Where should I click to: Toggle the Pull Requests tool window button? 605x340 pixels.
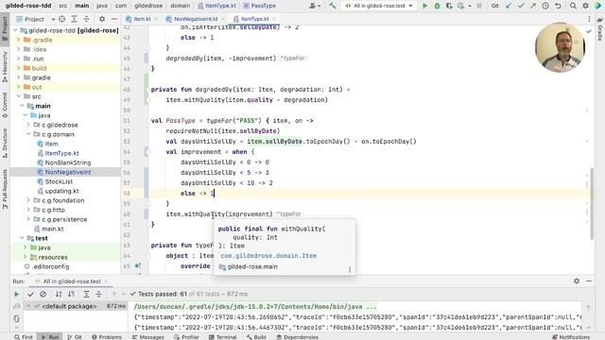coord(5,189)
